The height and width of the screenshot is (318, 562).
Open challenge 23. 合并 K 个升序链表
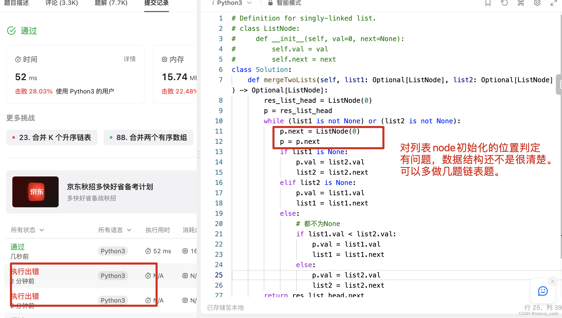click(52, 137)
